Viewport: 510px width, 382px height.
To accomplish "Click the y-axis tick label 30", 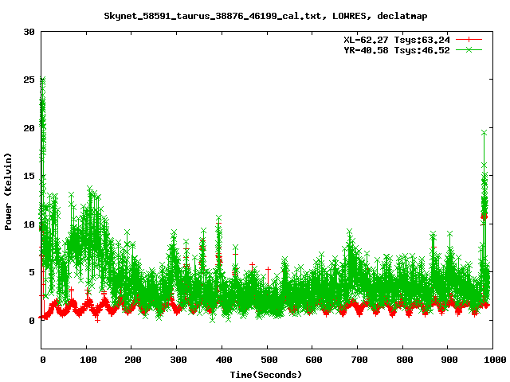I will (29, 32).
